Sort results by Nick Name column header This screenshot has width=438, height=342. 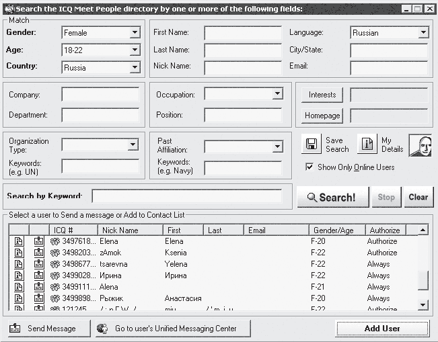[x=130, y=230]
